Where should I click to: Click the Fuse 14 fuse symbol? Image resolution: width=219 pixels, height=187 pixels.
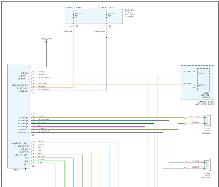(x=73, y=16)
